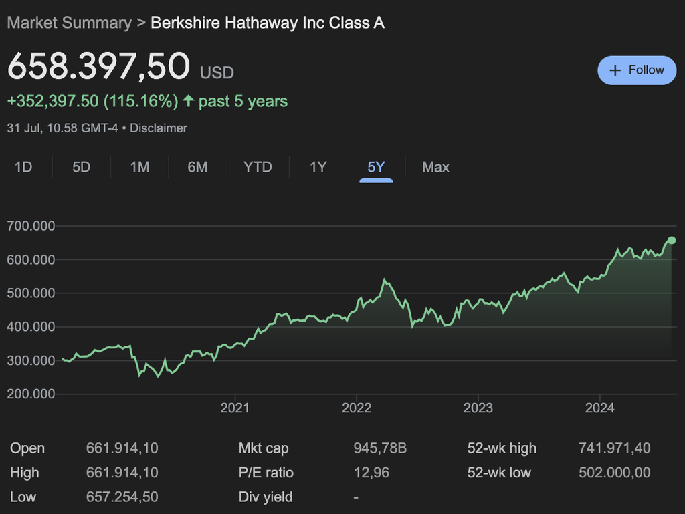Select the 1D time range tab
Image resolution: width=685 pixels, height=514 pixels.
[x=23, y=167]
